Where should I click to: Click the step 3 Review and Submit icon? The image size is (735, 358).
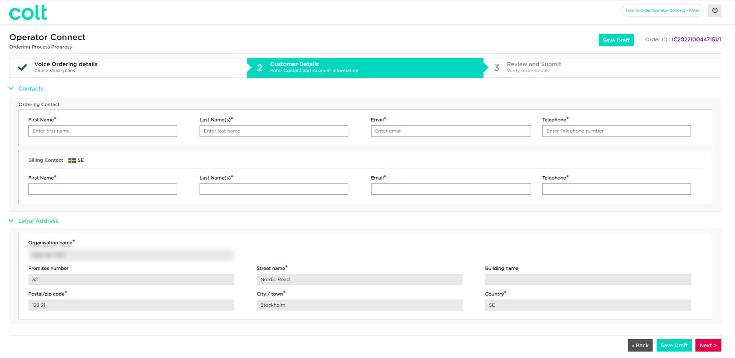[496, 67]
